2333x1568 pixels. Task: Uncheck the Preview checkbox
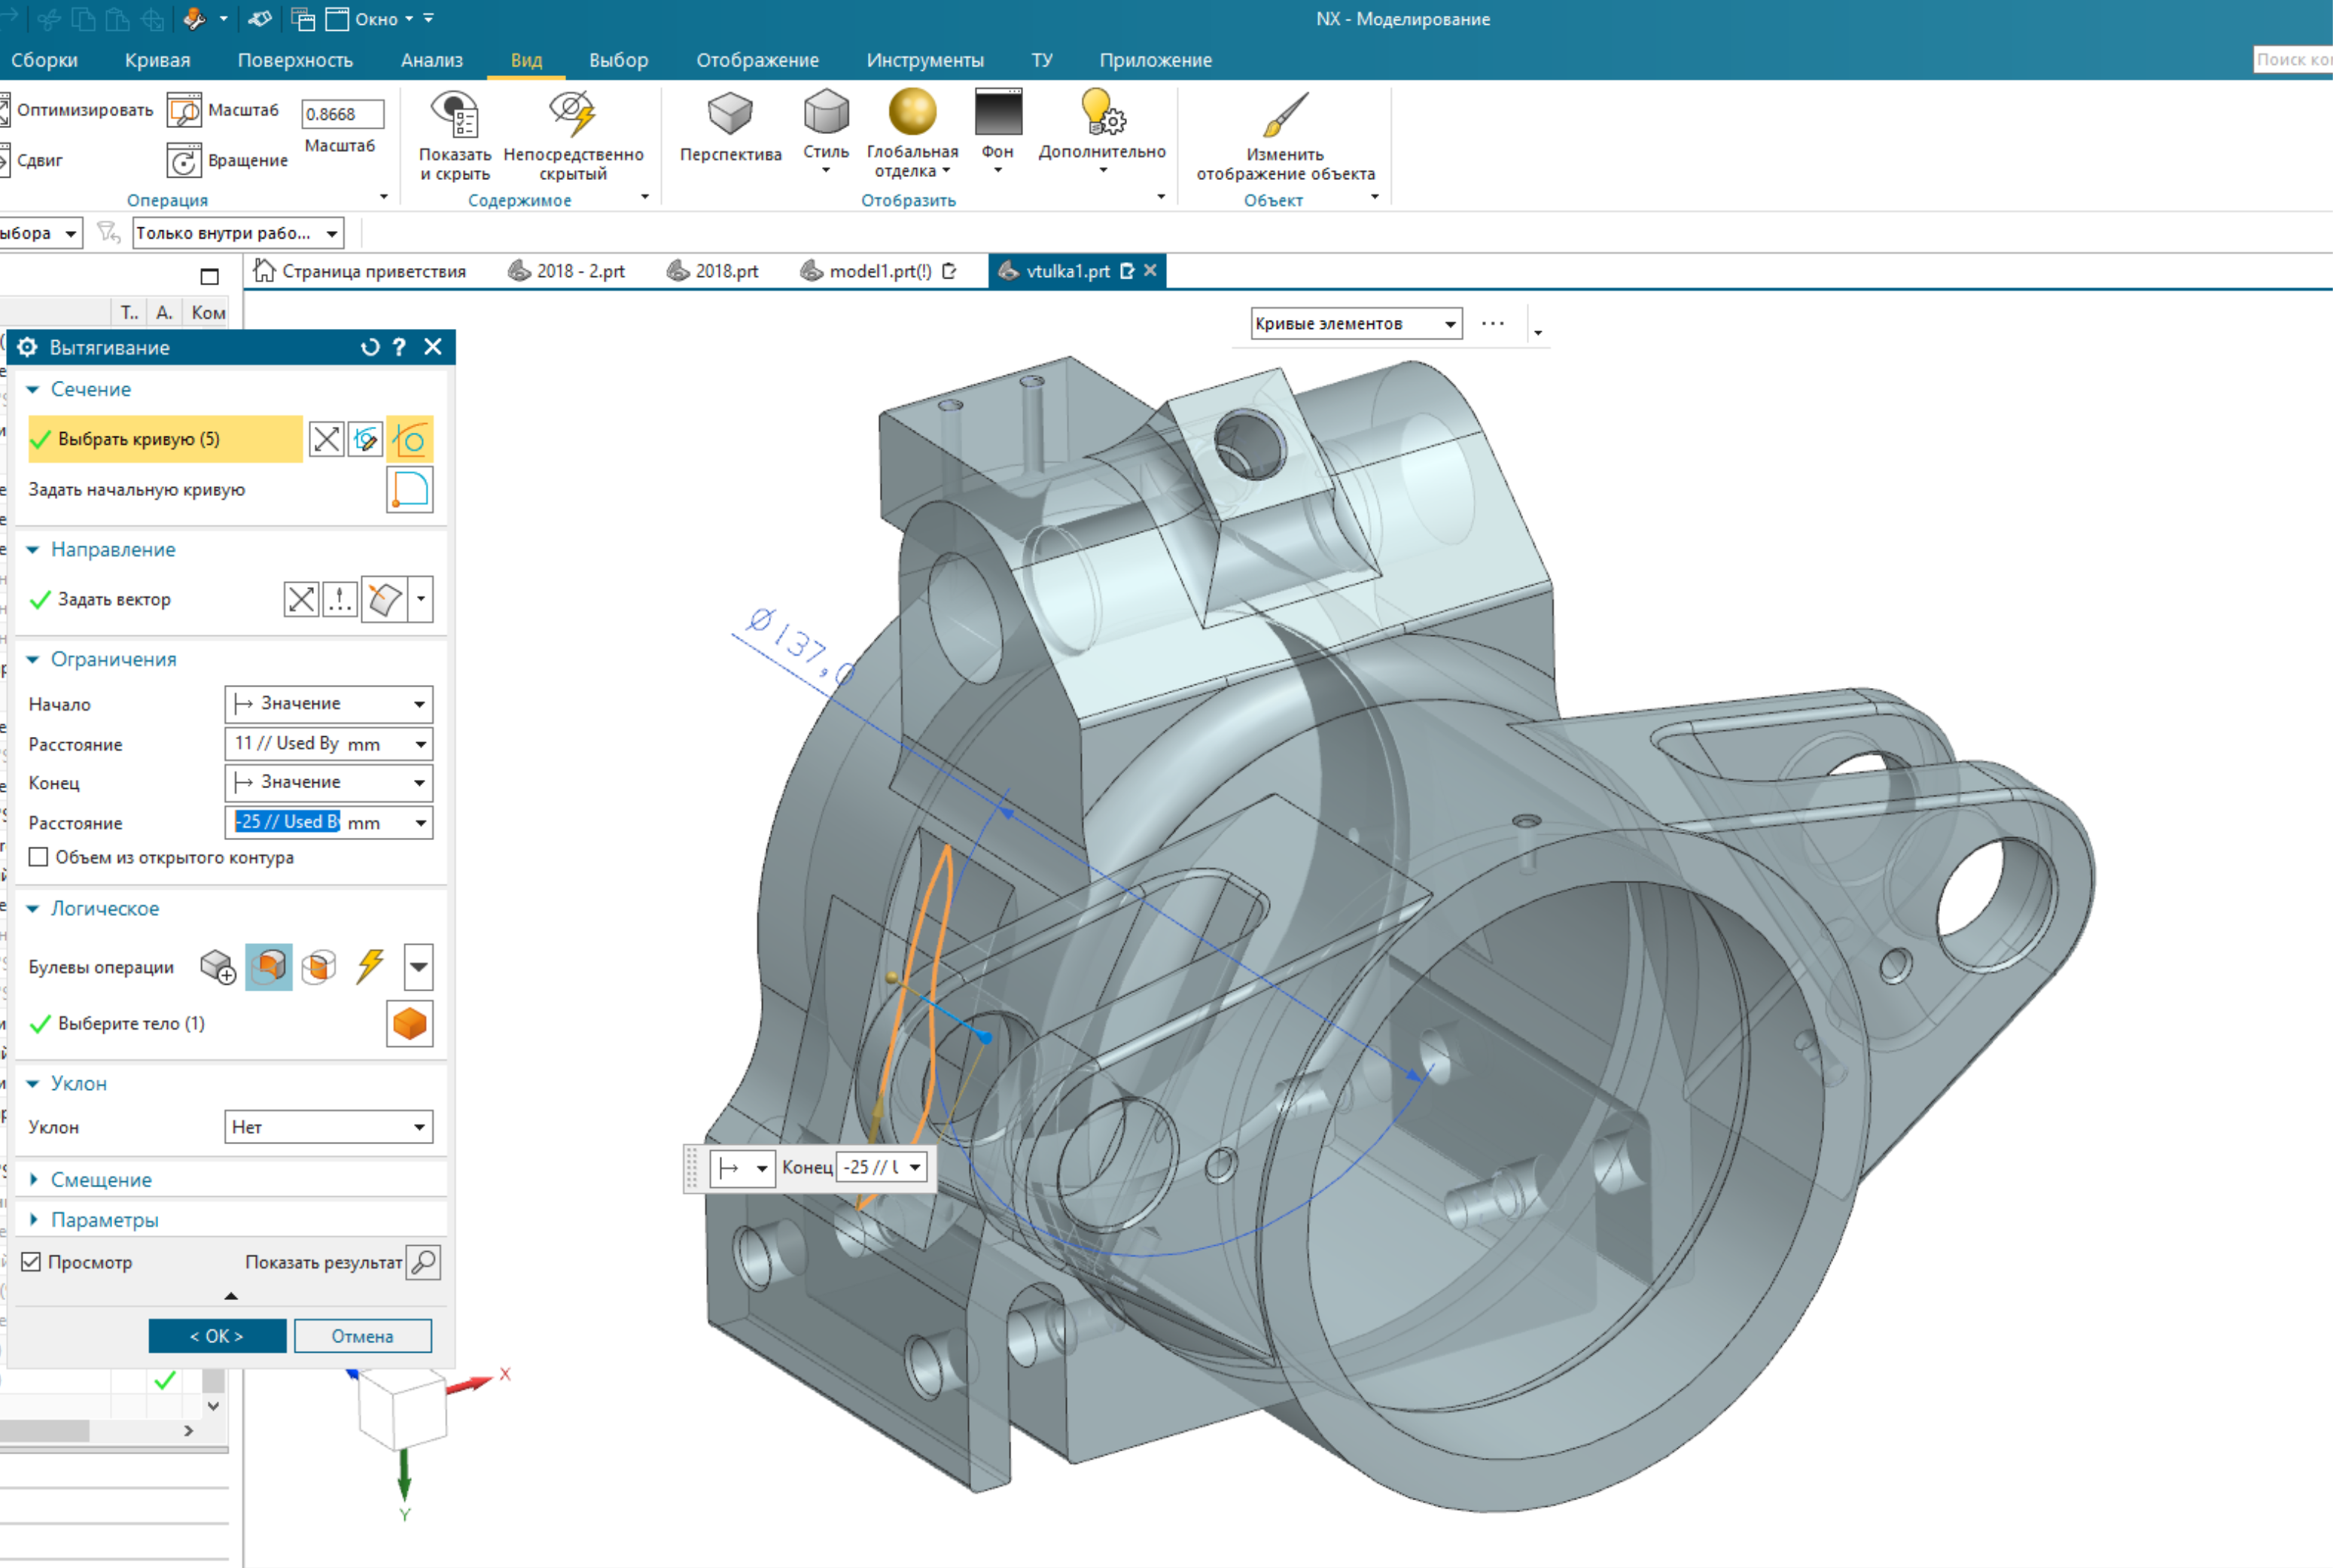[32, 1262]
